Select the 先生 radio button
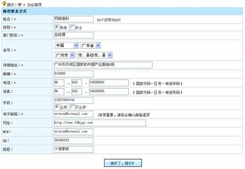 57,27
